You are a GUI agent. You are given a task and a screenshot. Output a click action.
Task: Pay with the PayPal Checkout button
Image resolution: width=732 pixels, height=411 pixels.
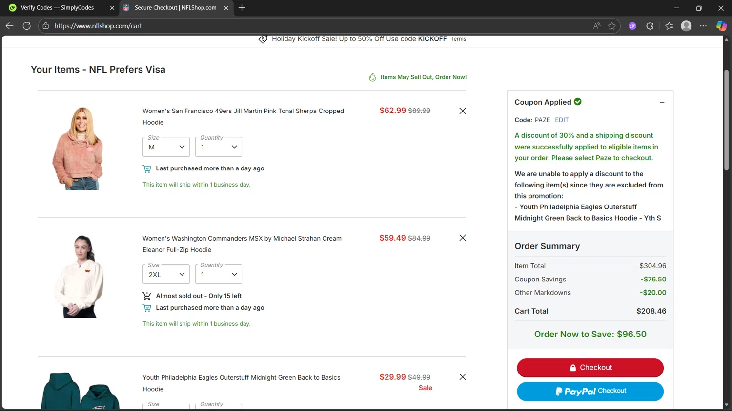point(590,391)
